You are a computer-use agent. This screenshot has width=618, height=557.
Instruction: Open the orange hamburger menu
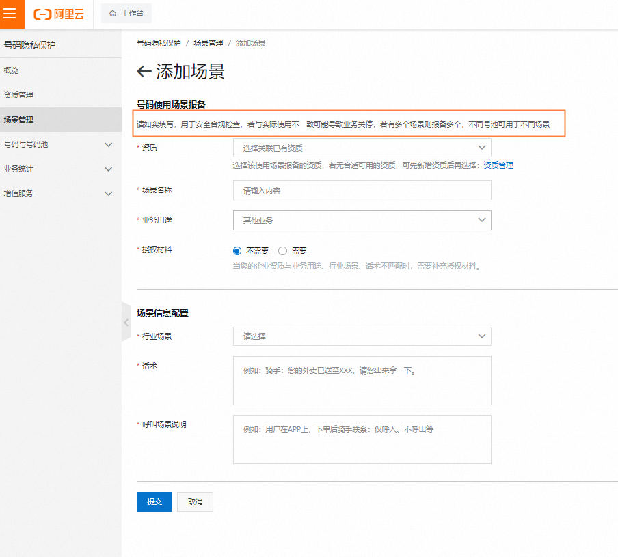(12, 14)
